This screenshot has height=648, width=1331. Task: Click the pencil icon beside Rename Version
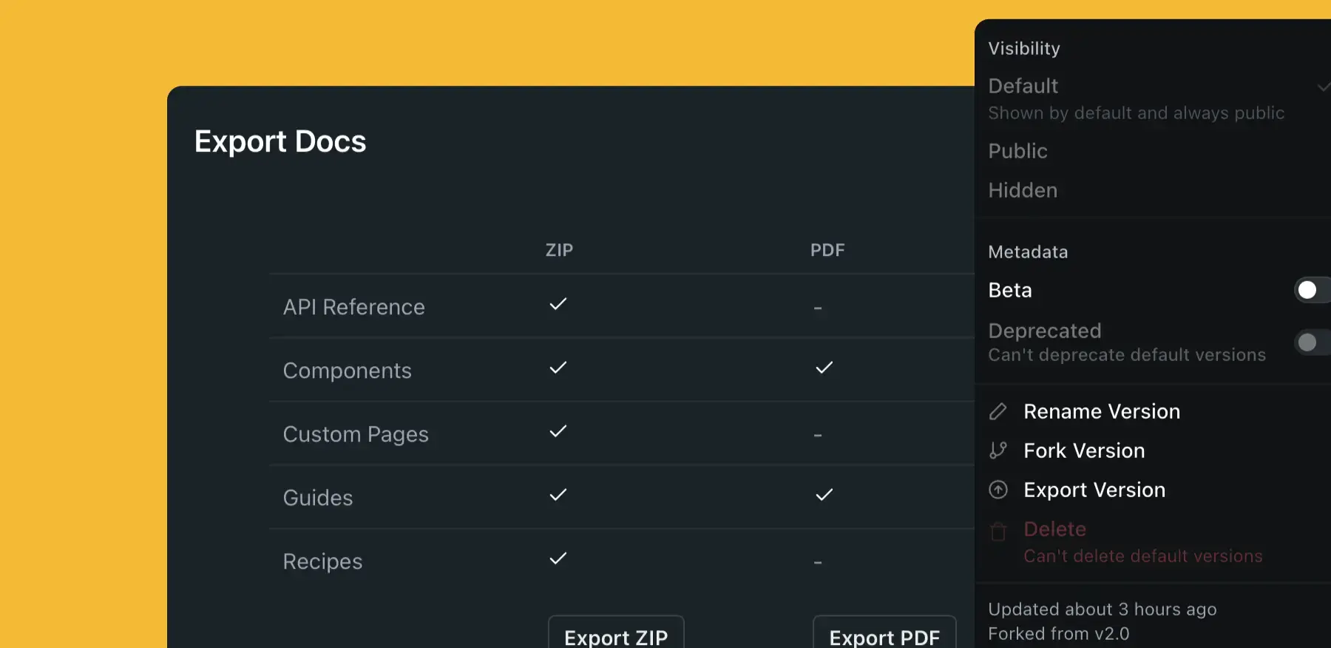[1000, 411]
